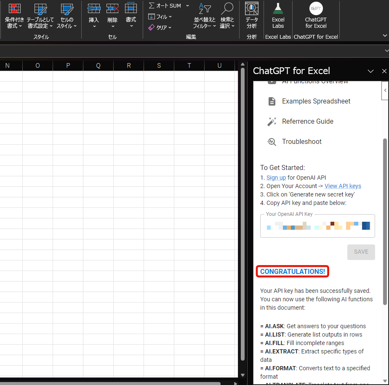The height and width of the screenshot is (385, 389).
Task: Click the SAVE button
Action: coord(361,252)
